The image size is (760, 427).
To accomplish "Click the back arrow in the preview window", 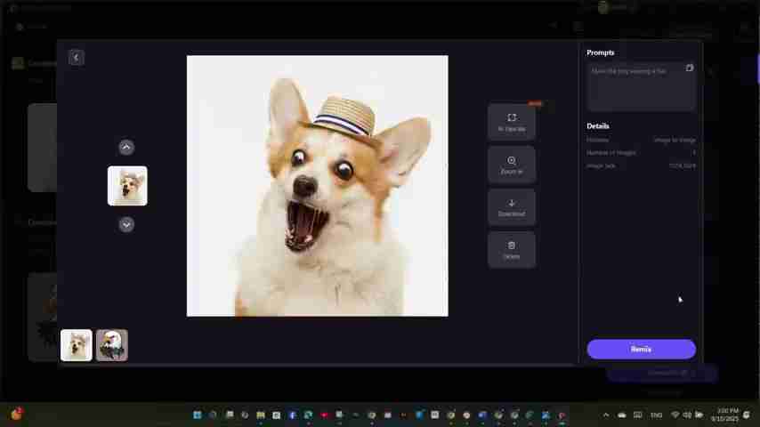I will pyautogui.click(x=77, y=58).
